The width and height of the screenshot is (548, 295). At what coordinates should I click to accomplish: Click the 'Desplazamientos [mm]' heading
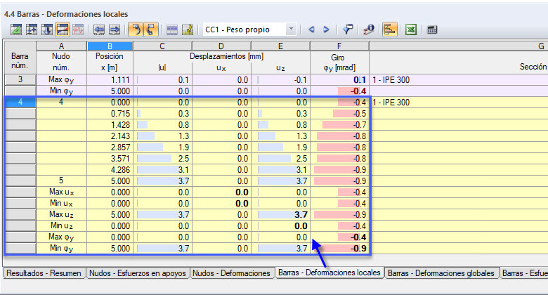point(226,56)
